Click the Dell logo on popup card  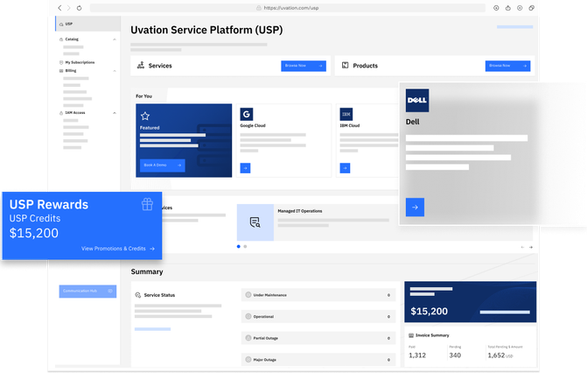tap(417, 101)
